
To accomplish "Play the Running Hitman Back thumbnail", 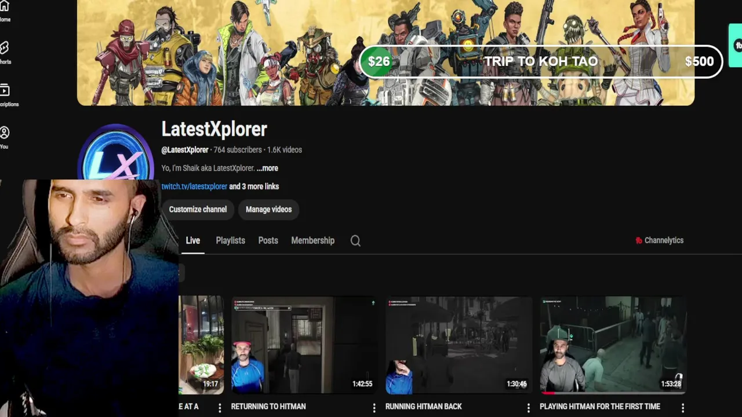I will [x=459, y=345].
